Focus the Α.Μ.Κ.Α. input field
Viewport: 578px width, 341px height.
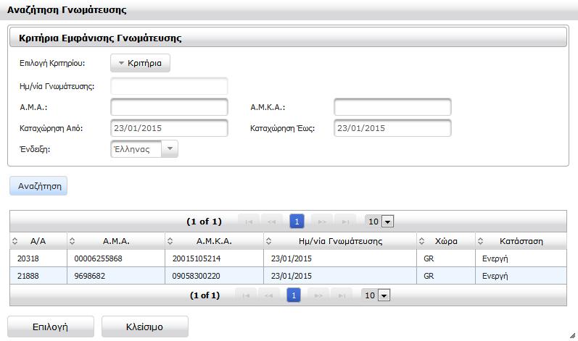[392, 107]
